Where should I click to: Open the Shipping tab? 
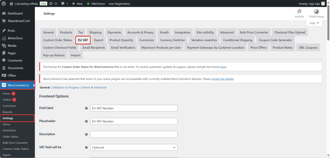click(95, 33)
